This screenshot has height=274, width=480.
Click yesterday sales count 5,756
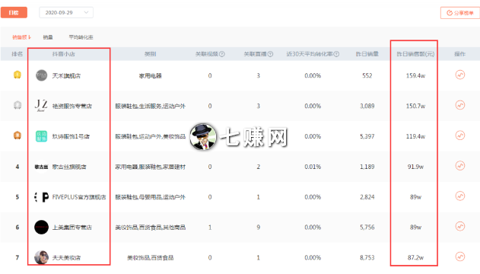pos(367,227)
